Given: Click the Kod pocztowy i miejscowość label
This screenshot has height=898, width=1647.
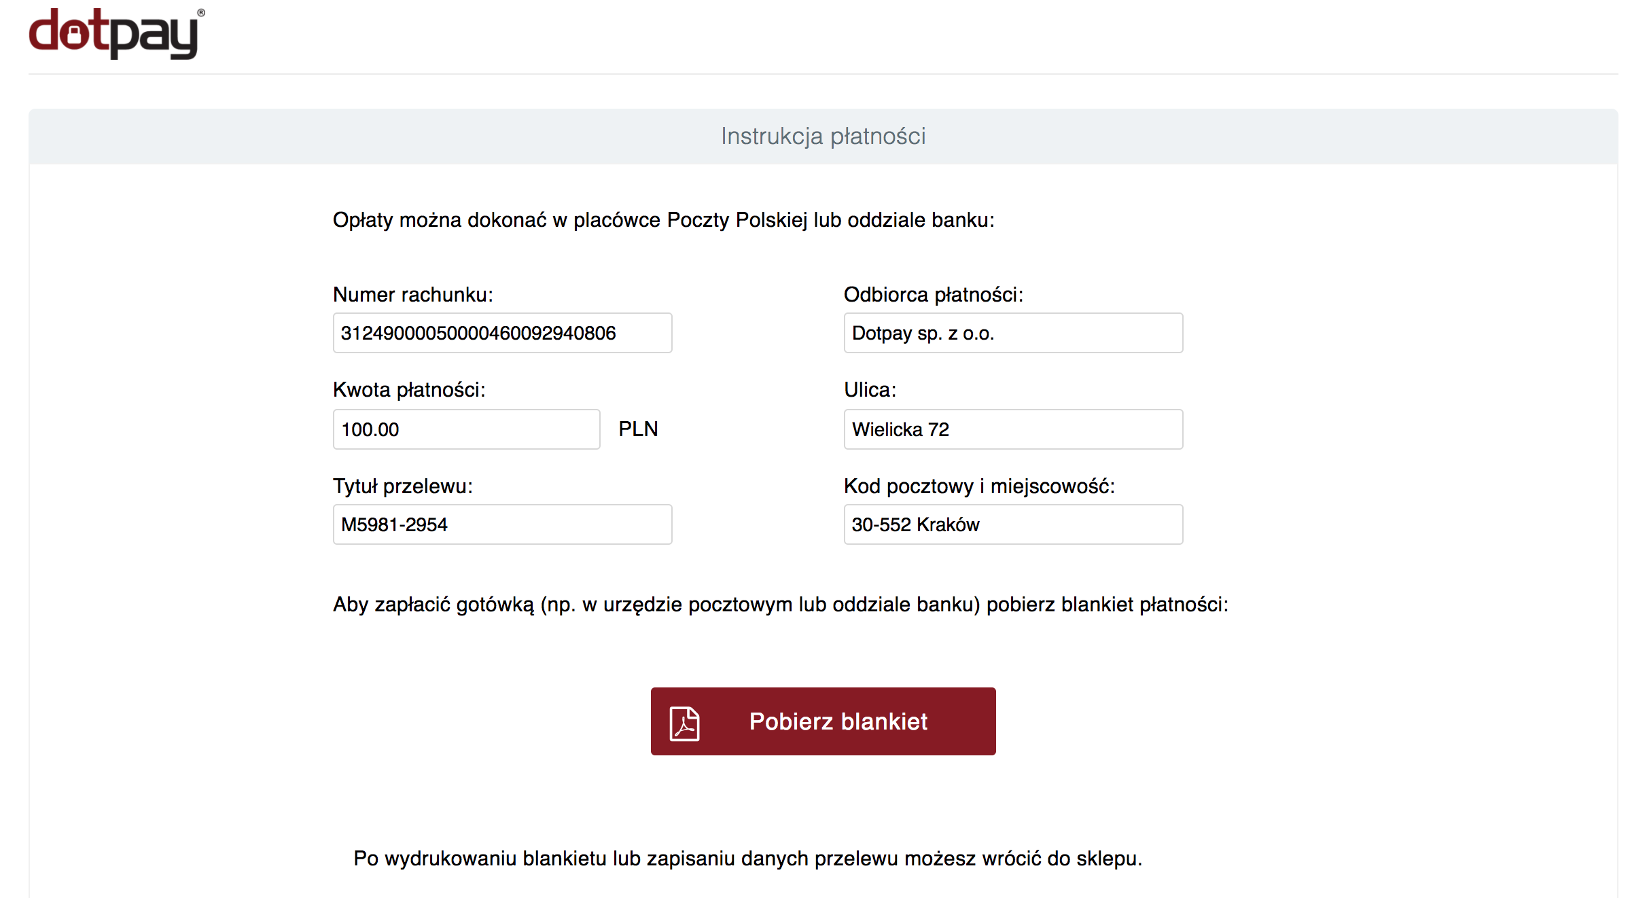Looking at the screenshot, I should [979, 486].
